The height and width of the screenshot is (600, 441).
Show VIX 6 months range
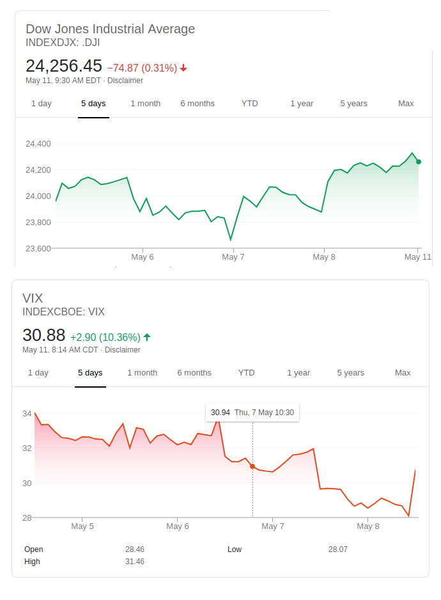(x=194, y=373)
